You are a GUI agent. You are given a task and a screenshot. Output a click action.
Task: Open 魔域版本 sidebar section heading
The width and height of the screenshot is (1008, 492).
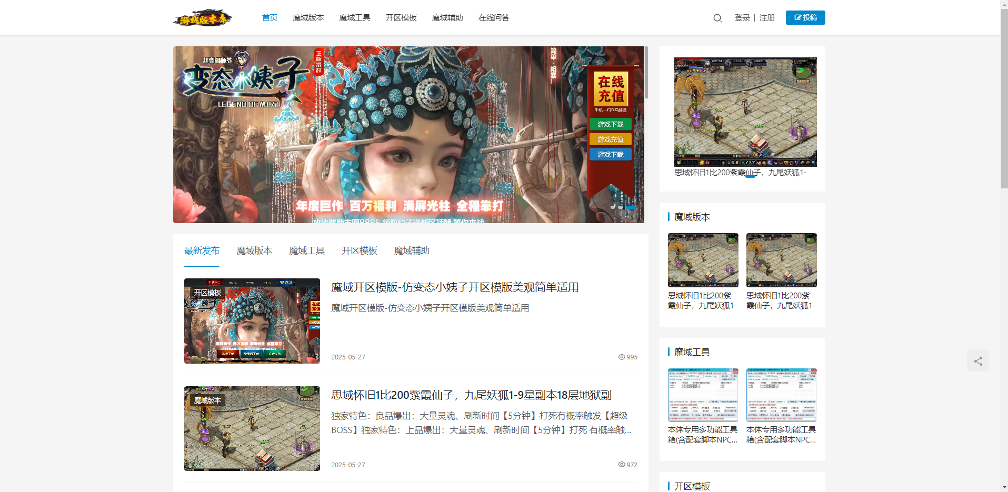point(692,217)
